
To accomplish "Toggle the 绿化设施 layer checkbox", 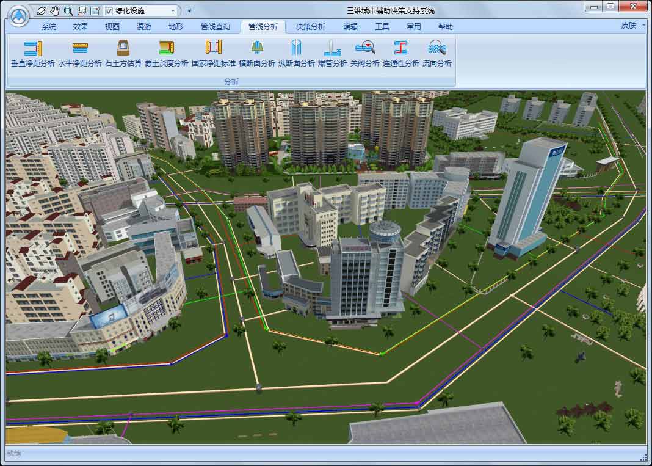I will click(109, 11).
